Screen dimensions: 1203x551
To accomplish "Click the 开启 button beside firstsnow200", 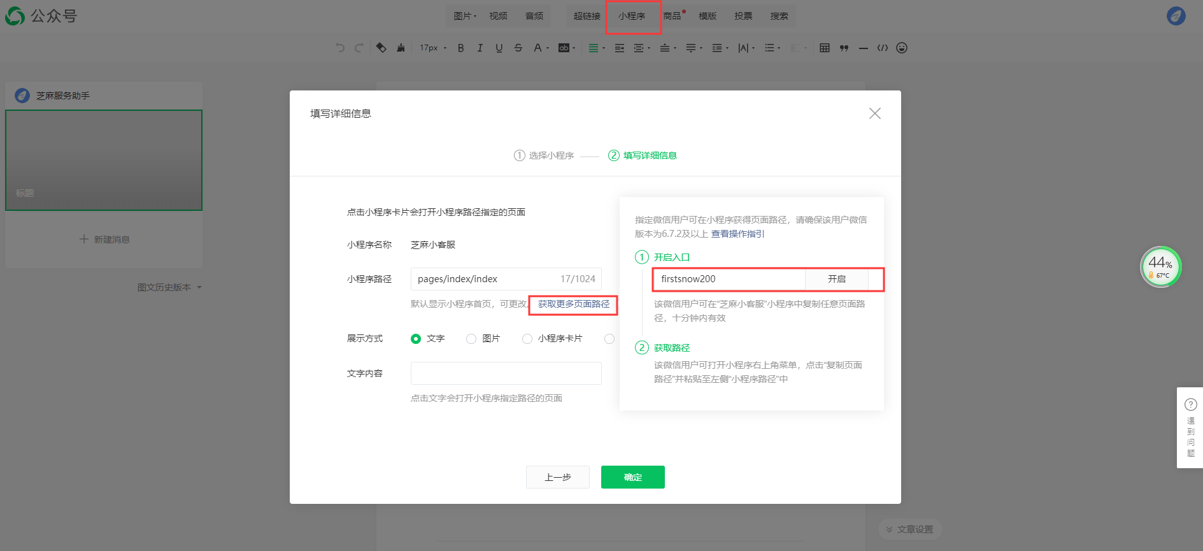I will [837, 279].
